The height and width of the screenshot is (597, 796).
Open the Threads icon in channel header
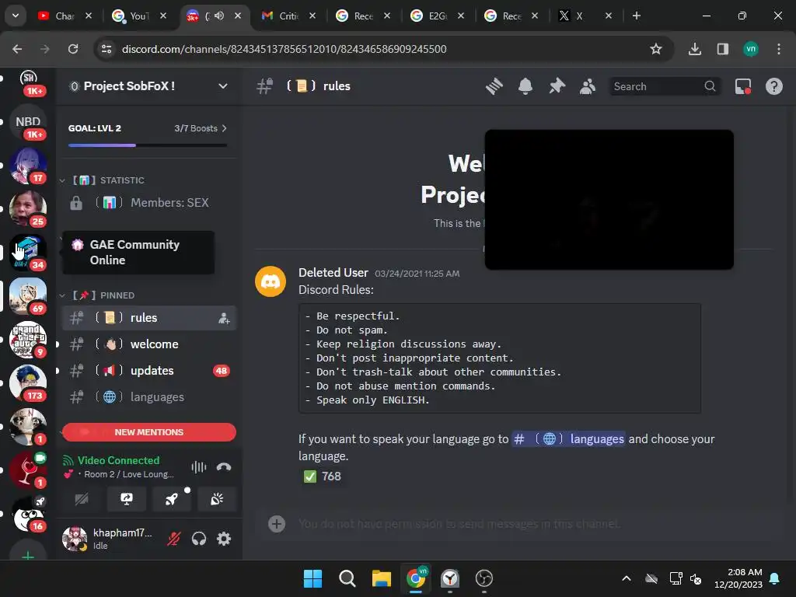point(494,86)
